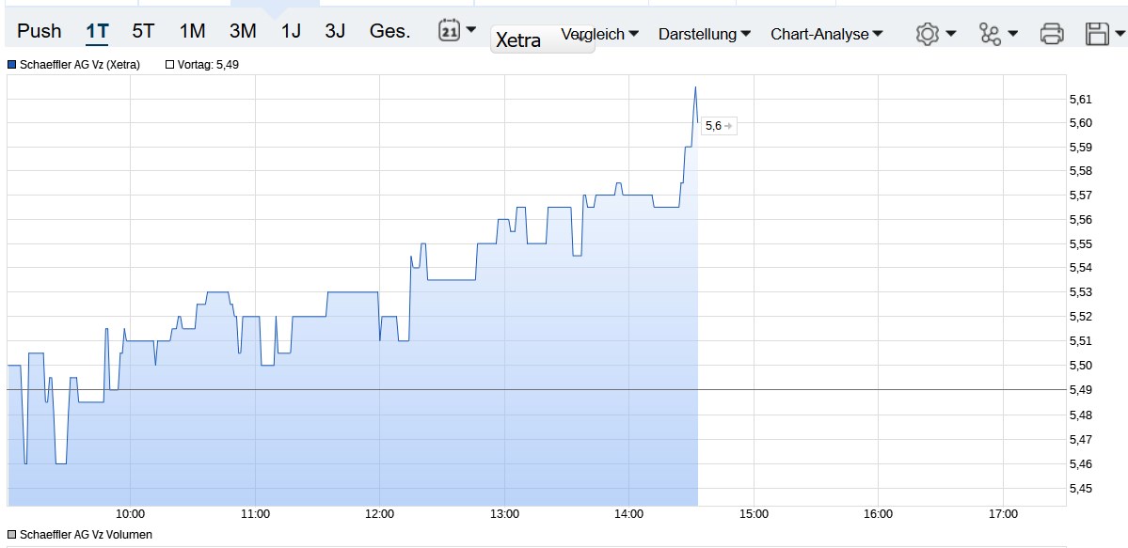1128x548 pixels.
Task: Expand the share dropdown arrow
Action: pos(1013,33)
